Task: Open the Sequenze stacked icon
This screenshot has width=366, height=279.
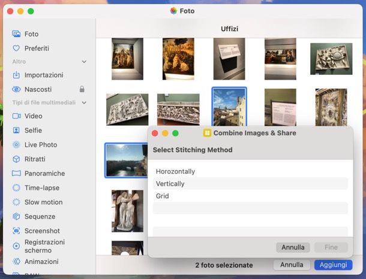Action: (x=16, y=216)
